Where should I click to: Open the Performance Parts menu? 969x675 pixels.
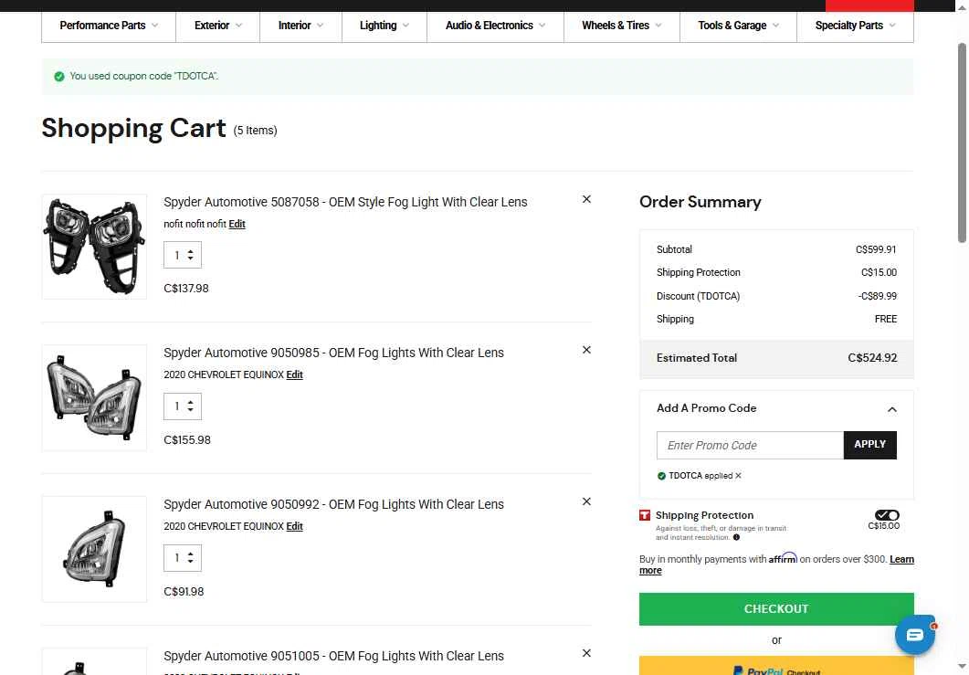109,26
